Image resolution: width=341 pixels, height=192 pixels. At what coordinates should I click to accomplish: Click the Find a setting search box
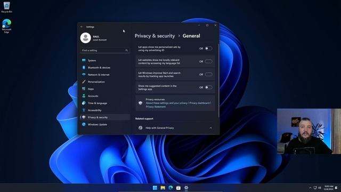[105, 50]
